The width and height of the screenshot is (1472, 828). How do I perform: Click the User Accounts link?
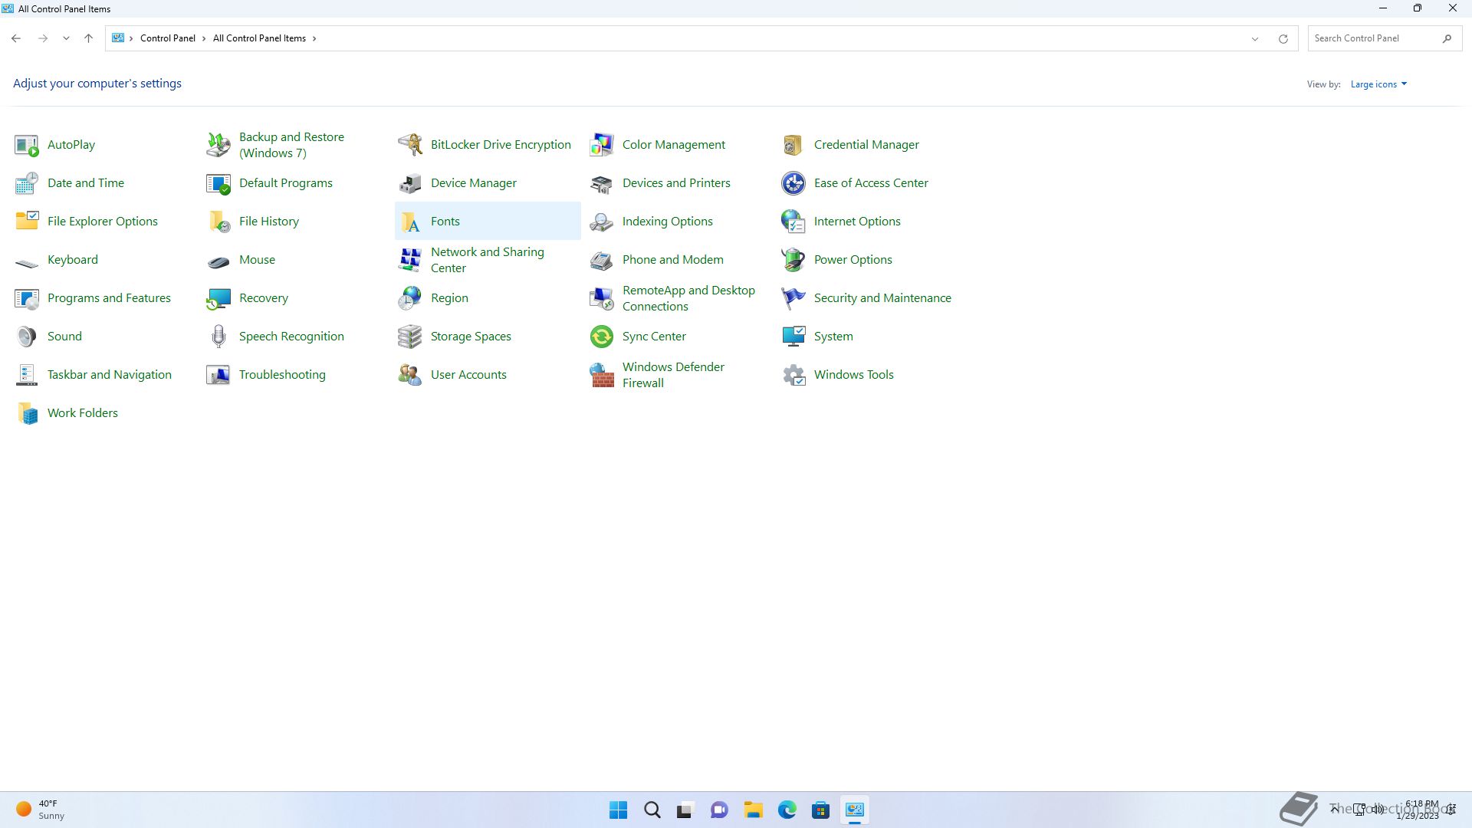point(468,375)
